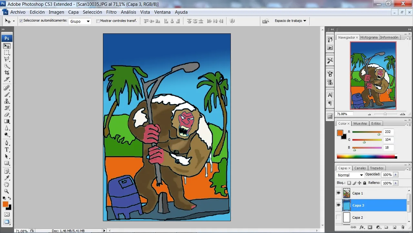Screen dimensions: 413x233
Task: Show the Capa 2 layer
Action: pos(338,217)
